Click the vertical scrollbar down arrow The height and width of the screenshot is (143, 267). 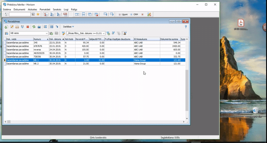tap(187, 119)
